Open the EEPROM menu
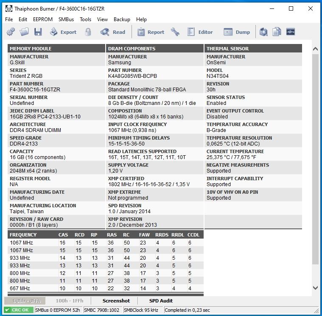The width and height of the screenshot is (322, 316). coord(43,19)
